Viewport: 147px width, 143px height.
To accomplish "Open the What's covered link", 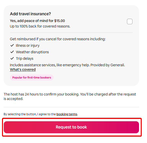I will (x=23, y=69).
